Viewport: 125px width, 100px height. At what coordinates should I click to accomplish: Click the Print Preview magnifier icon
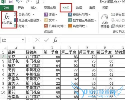[38, 1]
